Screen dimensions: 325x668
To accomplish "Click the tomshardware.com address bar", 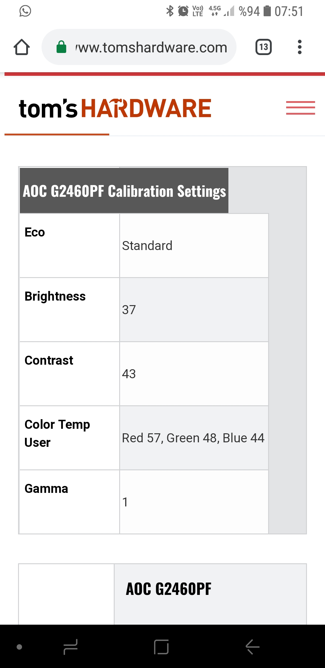I will click(139, 47).
